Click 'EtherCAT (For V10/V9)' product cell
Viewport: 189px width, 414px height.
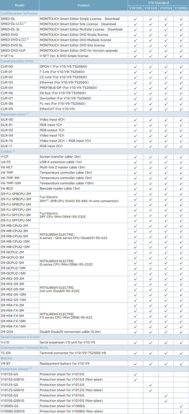pyautogui.click(x=84, y=109)
